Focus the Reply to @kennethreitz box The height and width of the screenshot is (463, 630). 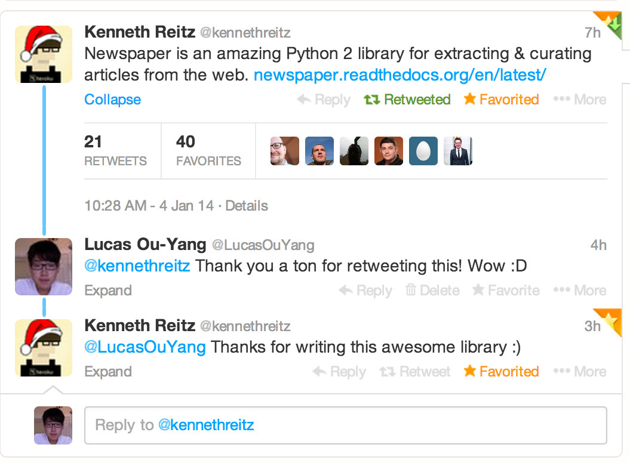[346, 425]
